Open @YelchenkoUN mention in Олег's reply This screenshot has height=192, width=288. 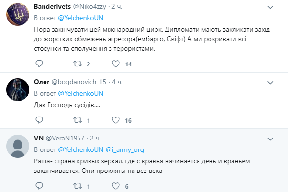pos(81,93)
